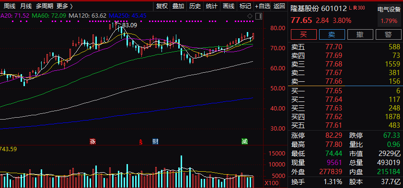
Task: Click the 涨停 limit-up price 82.29
Action: [x=334, y=135]
